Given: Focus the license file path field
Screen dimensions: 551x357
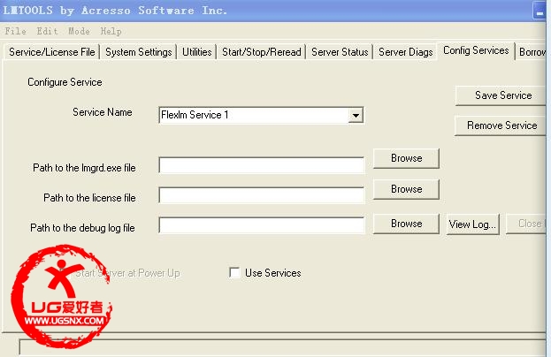Looking at the screenshot, I should coord(262,195).
